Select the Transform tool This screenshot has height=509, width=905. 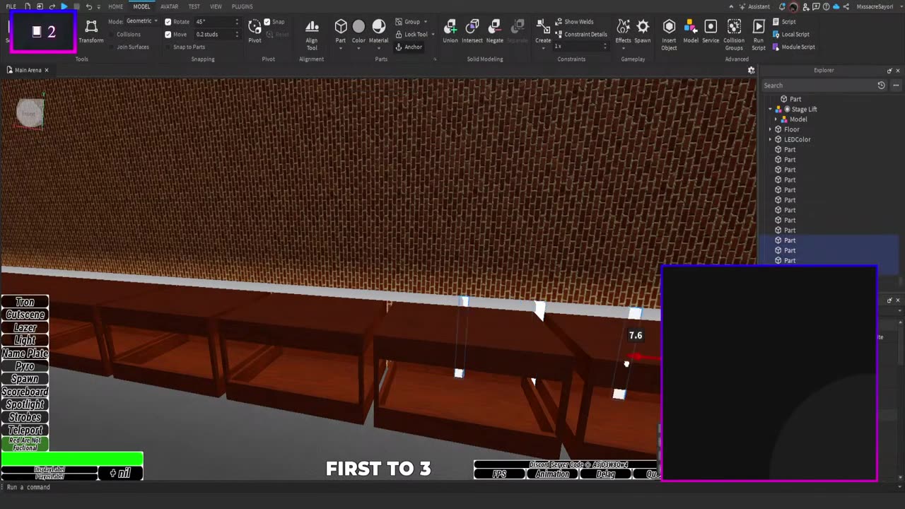pyautogui.click(x=91, y=31)
